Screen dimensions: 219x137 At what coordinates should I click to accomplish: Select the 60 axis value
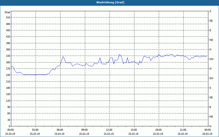tap(9, 113)
